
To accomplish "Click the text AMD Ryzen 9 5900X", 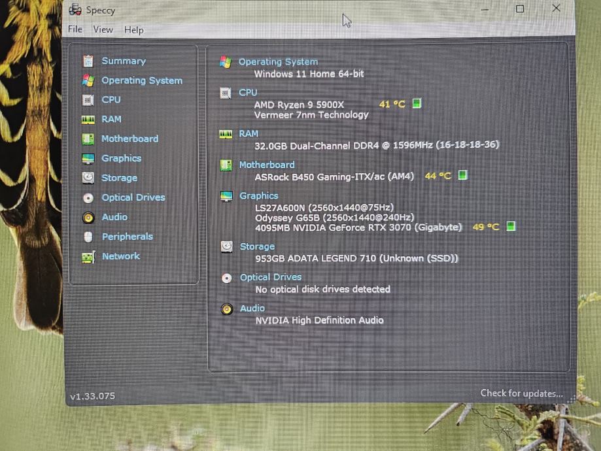I will pyautogui.click(x=299, y=105).
